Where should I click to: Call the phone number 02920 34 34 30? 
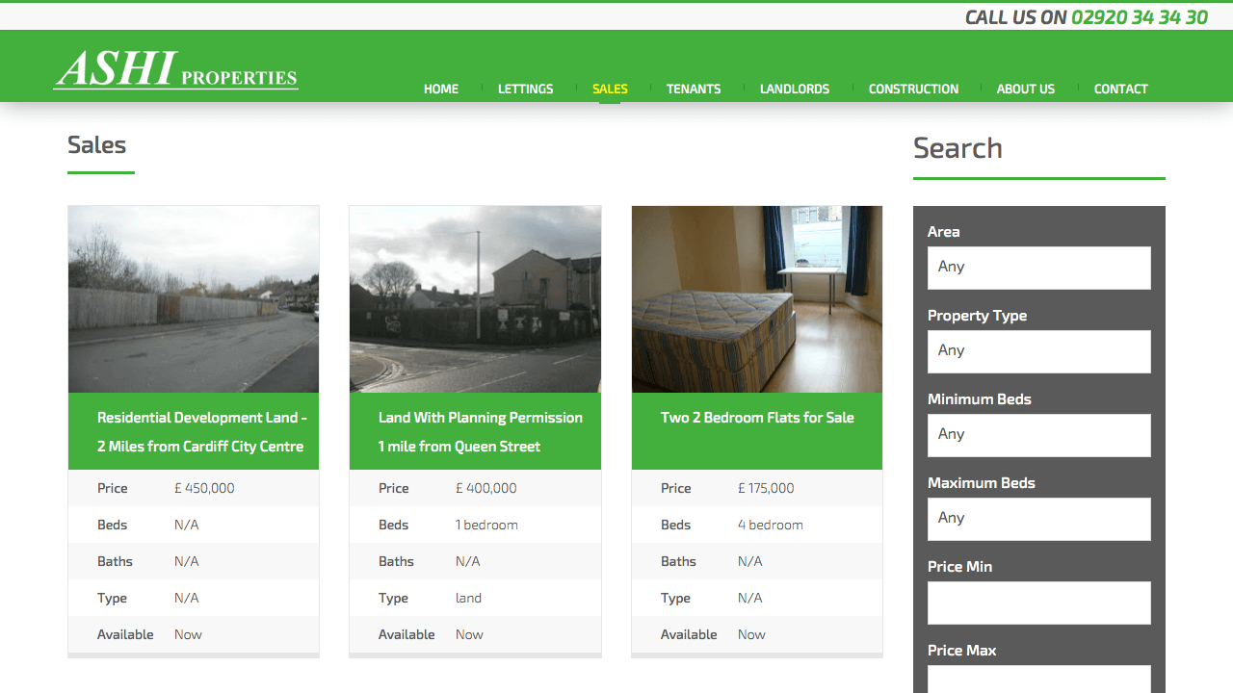pos(1137,16)
